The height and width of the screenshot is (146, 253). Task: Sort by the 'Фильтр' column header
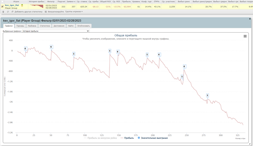coord(51,1)
